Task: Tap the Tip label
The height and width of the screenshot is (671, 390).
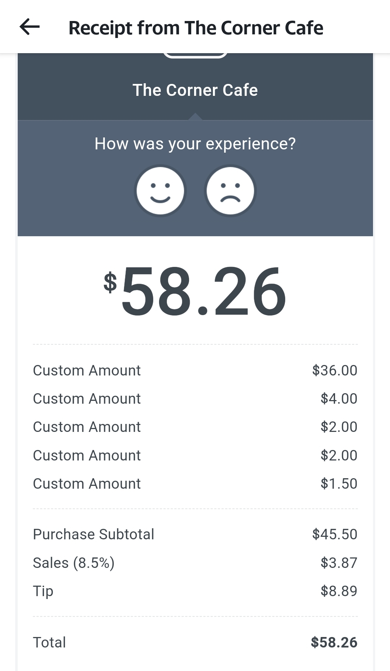Action: [43, 591]
